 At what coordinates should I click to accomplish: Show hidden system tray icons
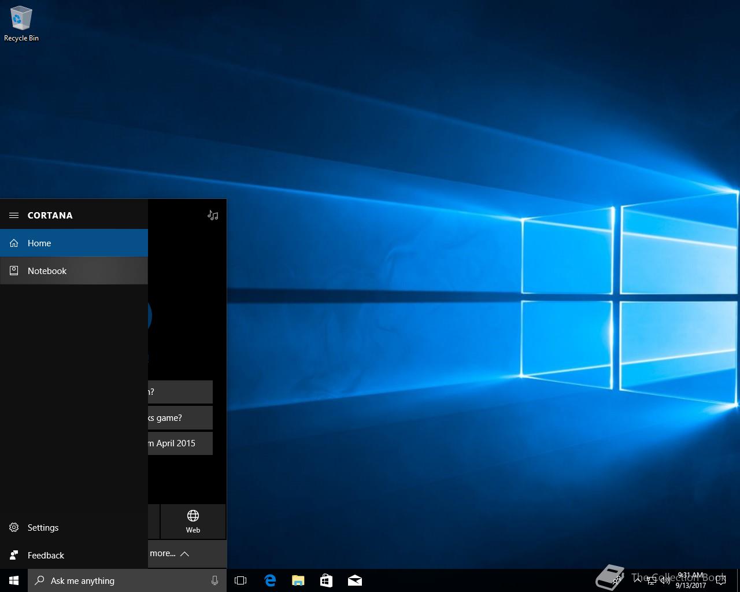(x=637, y=580)
